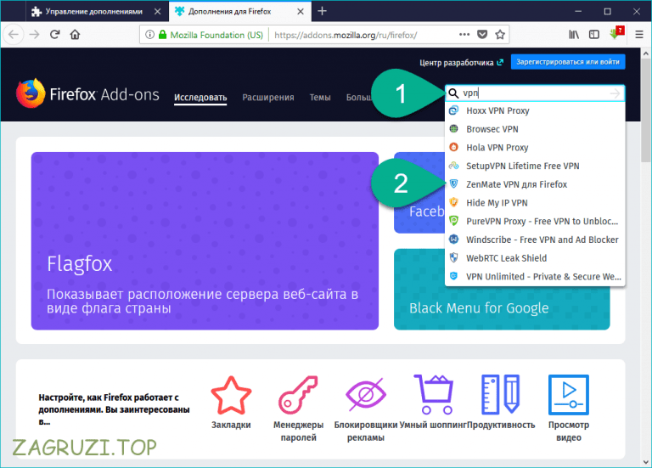This screenshot has height=468, width=652.
Task: Open page actions three-dot menu
Action: coord(464,35)
